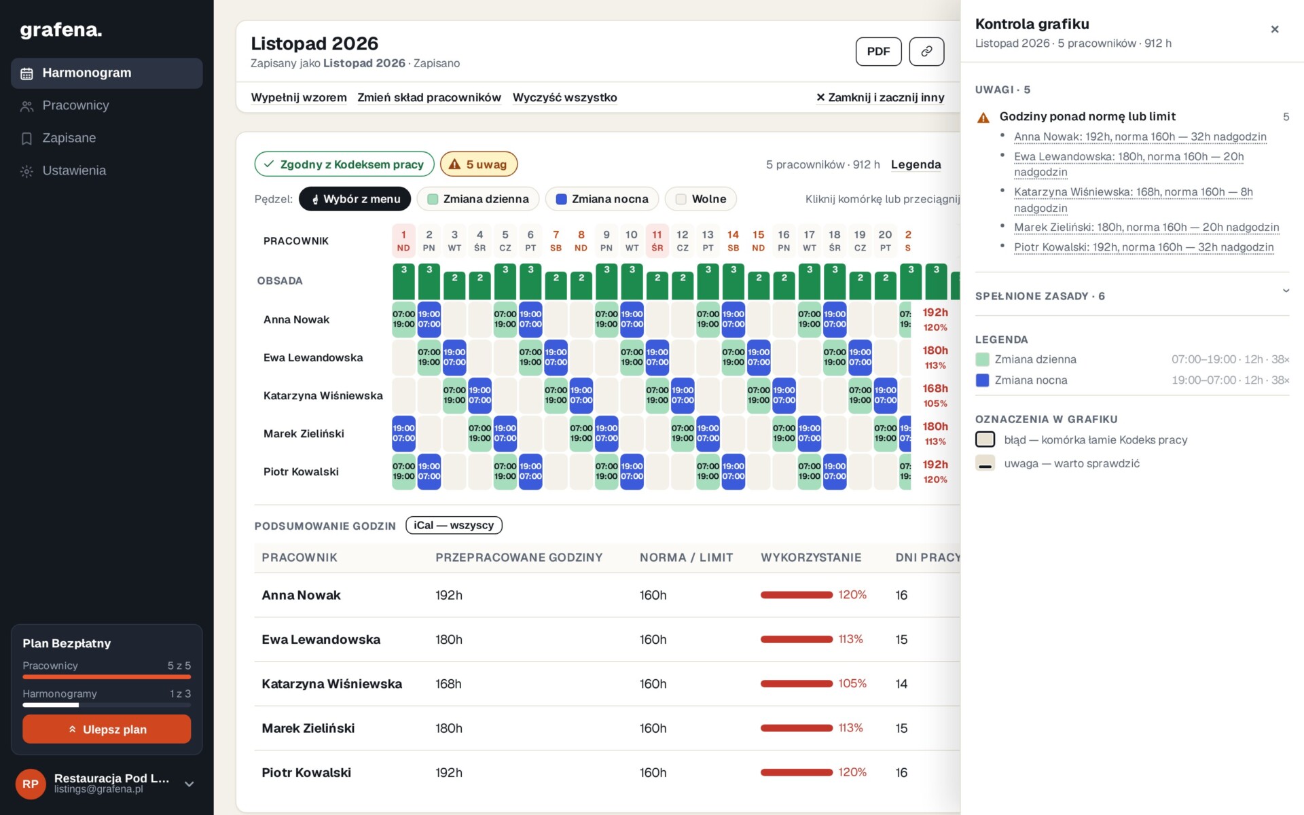Image resolution: width=1304 pixels, height=815 pixels.
Task: Click the Harmonogram calendar icon in sidebar
Action: [26, 73]
